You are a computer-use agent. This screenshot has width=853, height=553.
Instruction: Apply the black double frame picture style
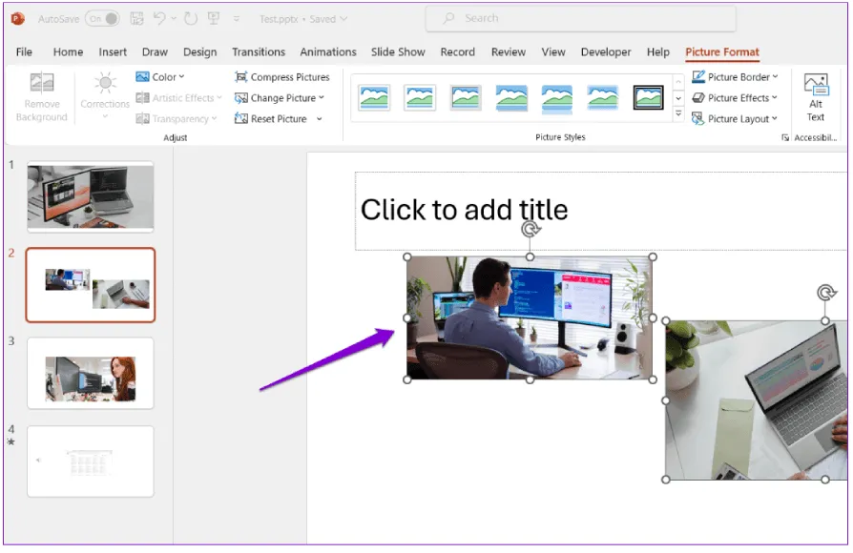649,97
